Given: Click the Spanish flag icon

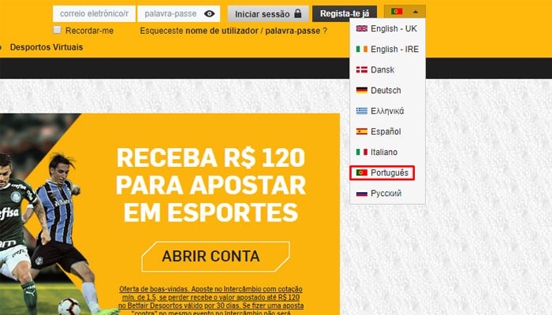Looking at the screenshot, I should tap(361, 132).
